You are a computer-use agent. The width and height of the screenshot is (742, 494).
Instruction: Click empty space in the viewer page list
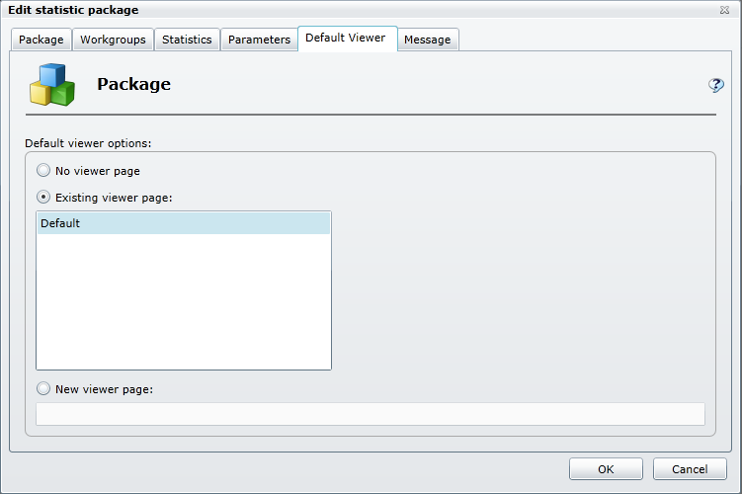(x=183, y=306)
